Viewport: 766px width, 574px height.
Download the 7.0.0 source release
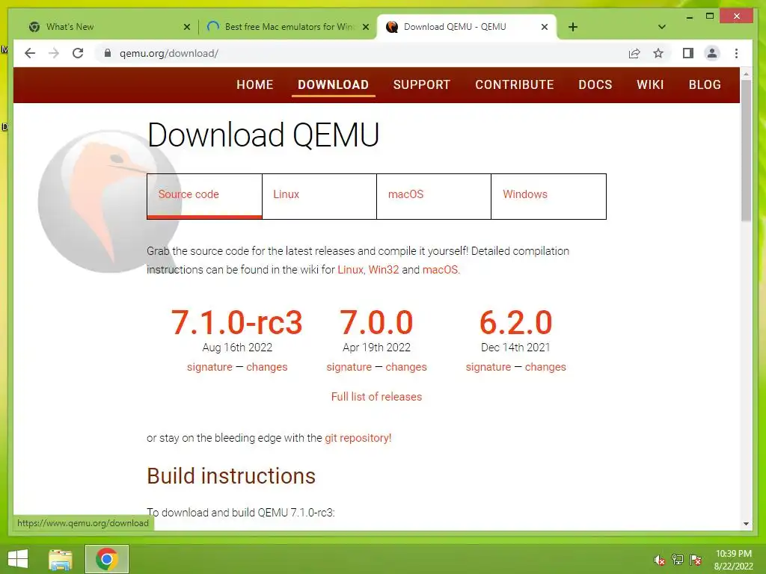tap(377, 323)
